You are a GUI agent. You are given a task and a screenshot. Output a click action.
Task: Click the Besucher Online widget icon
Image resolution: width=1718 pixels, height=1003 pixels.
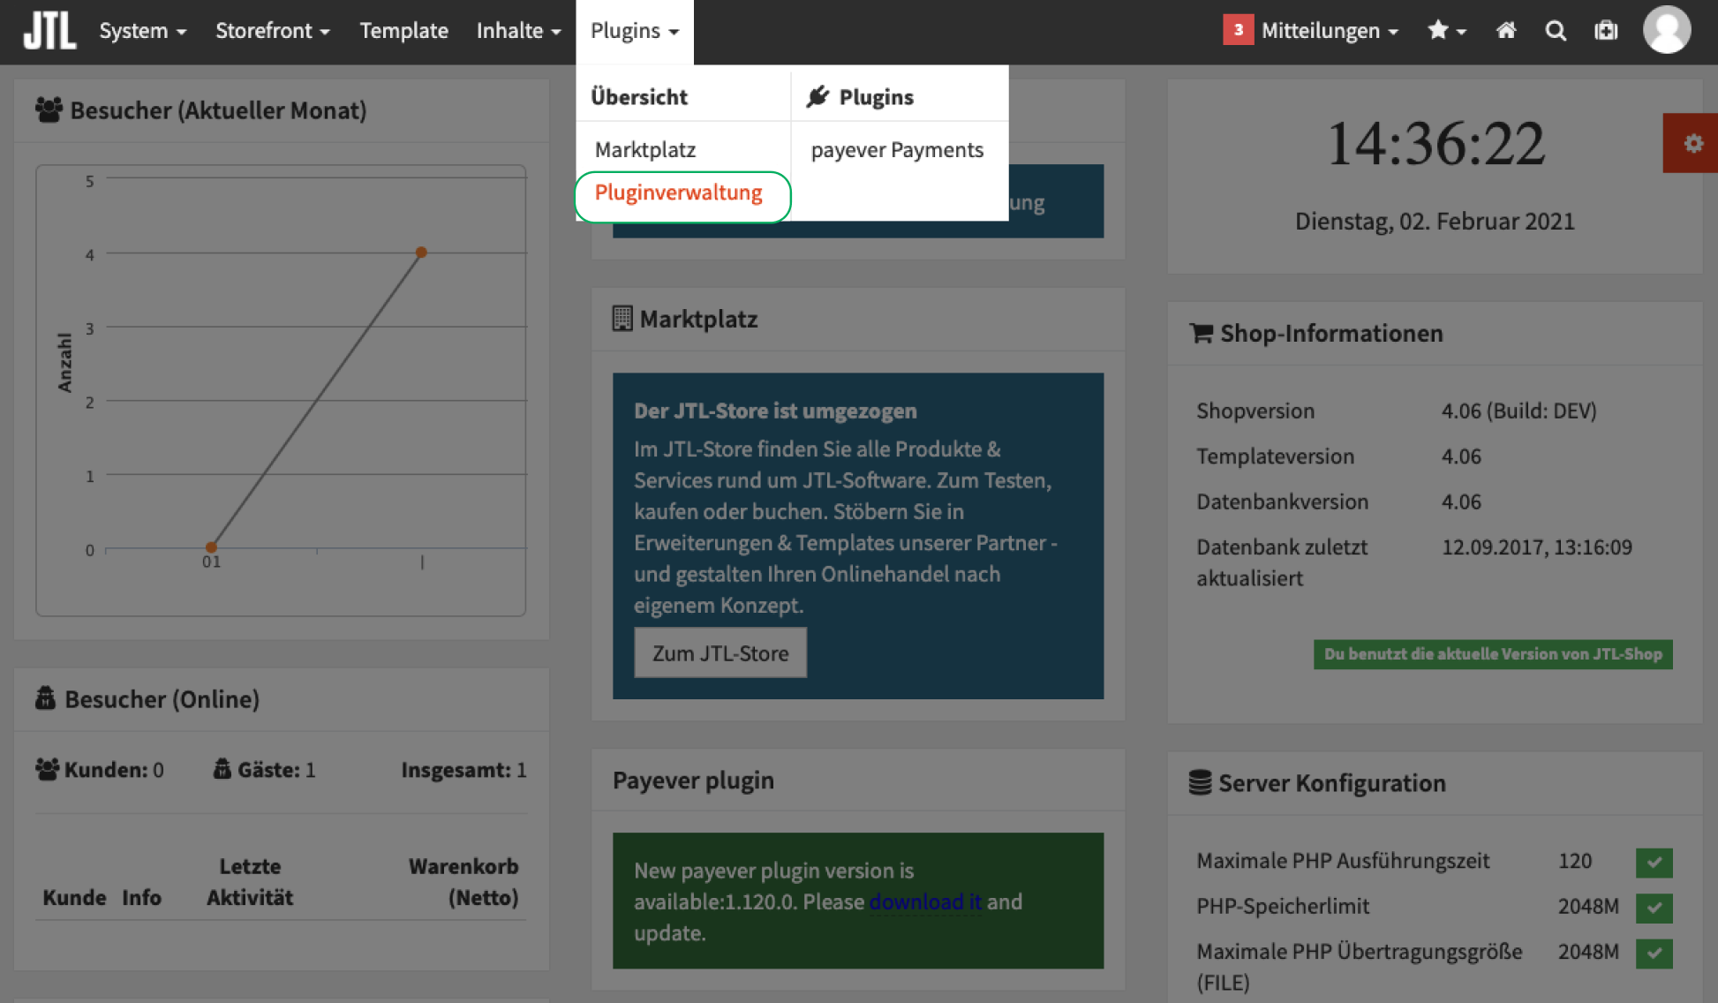pyautogui.click(x=45, y=698)
